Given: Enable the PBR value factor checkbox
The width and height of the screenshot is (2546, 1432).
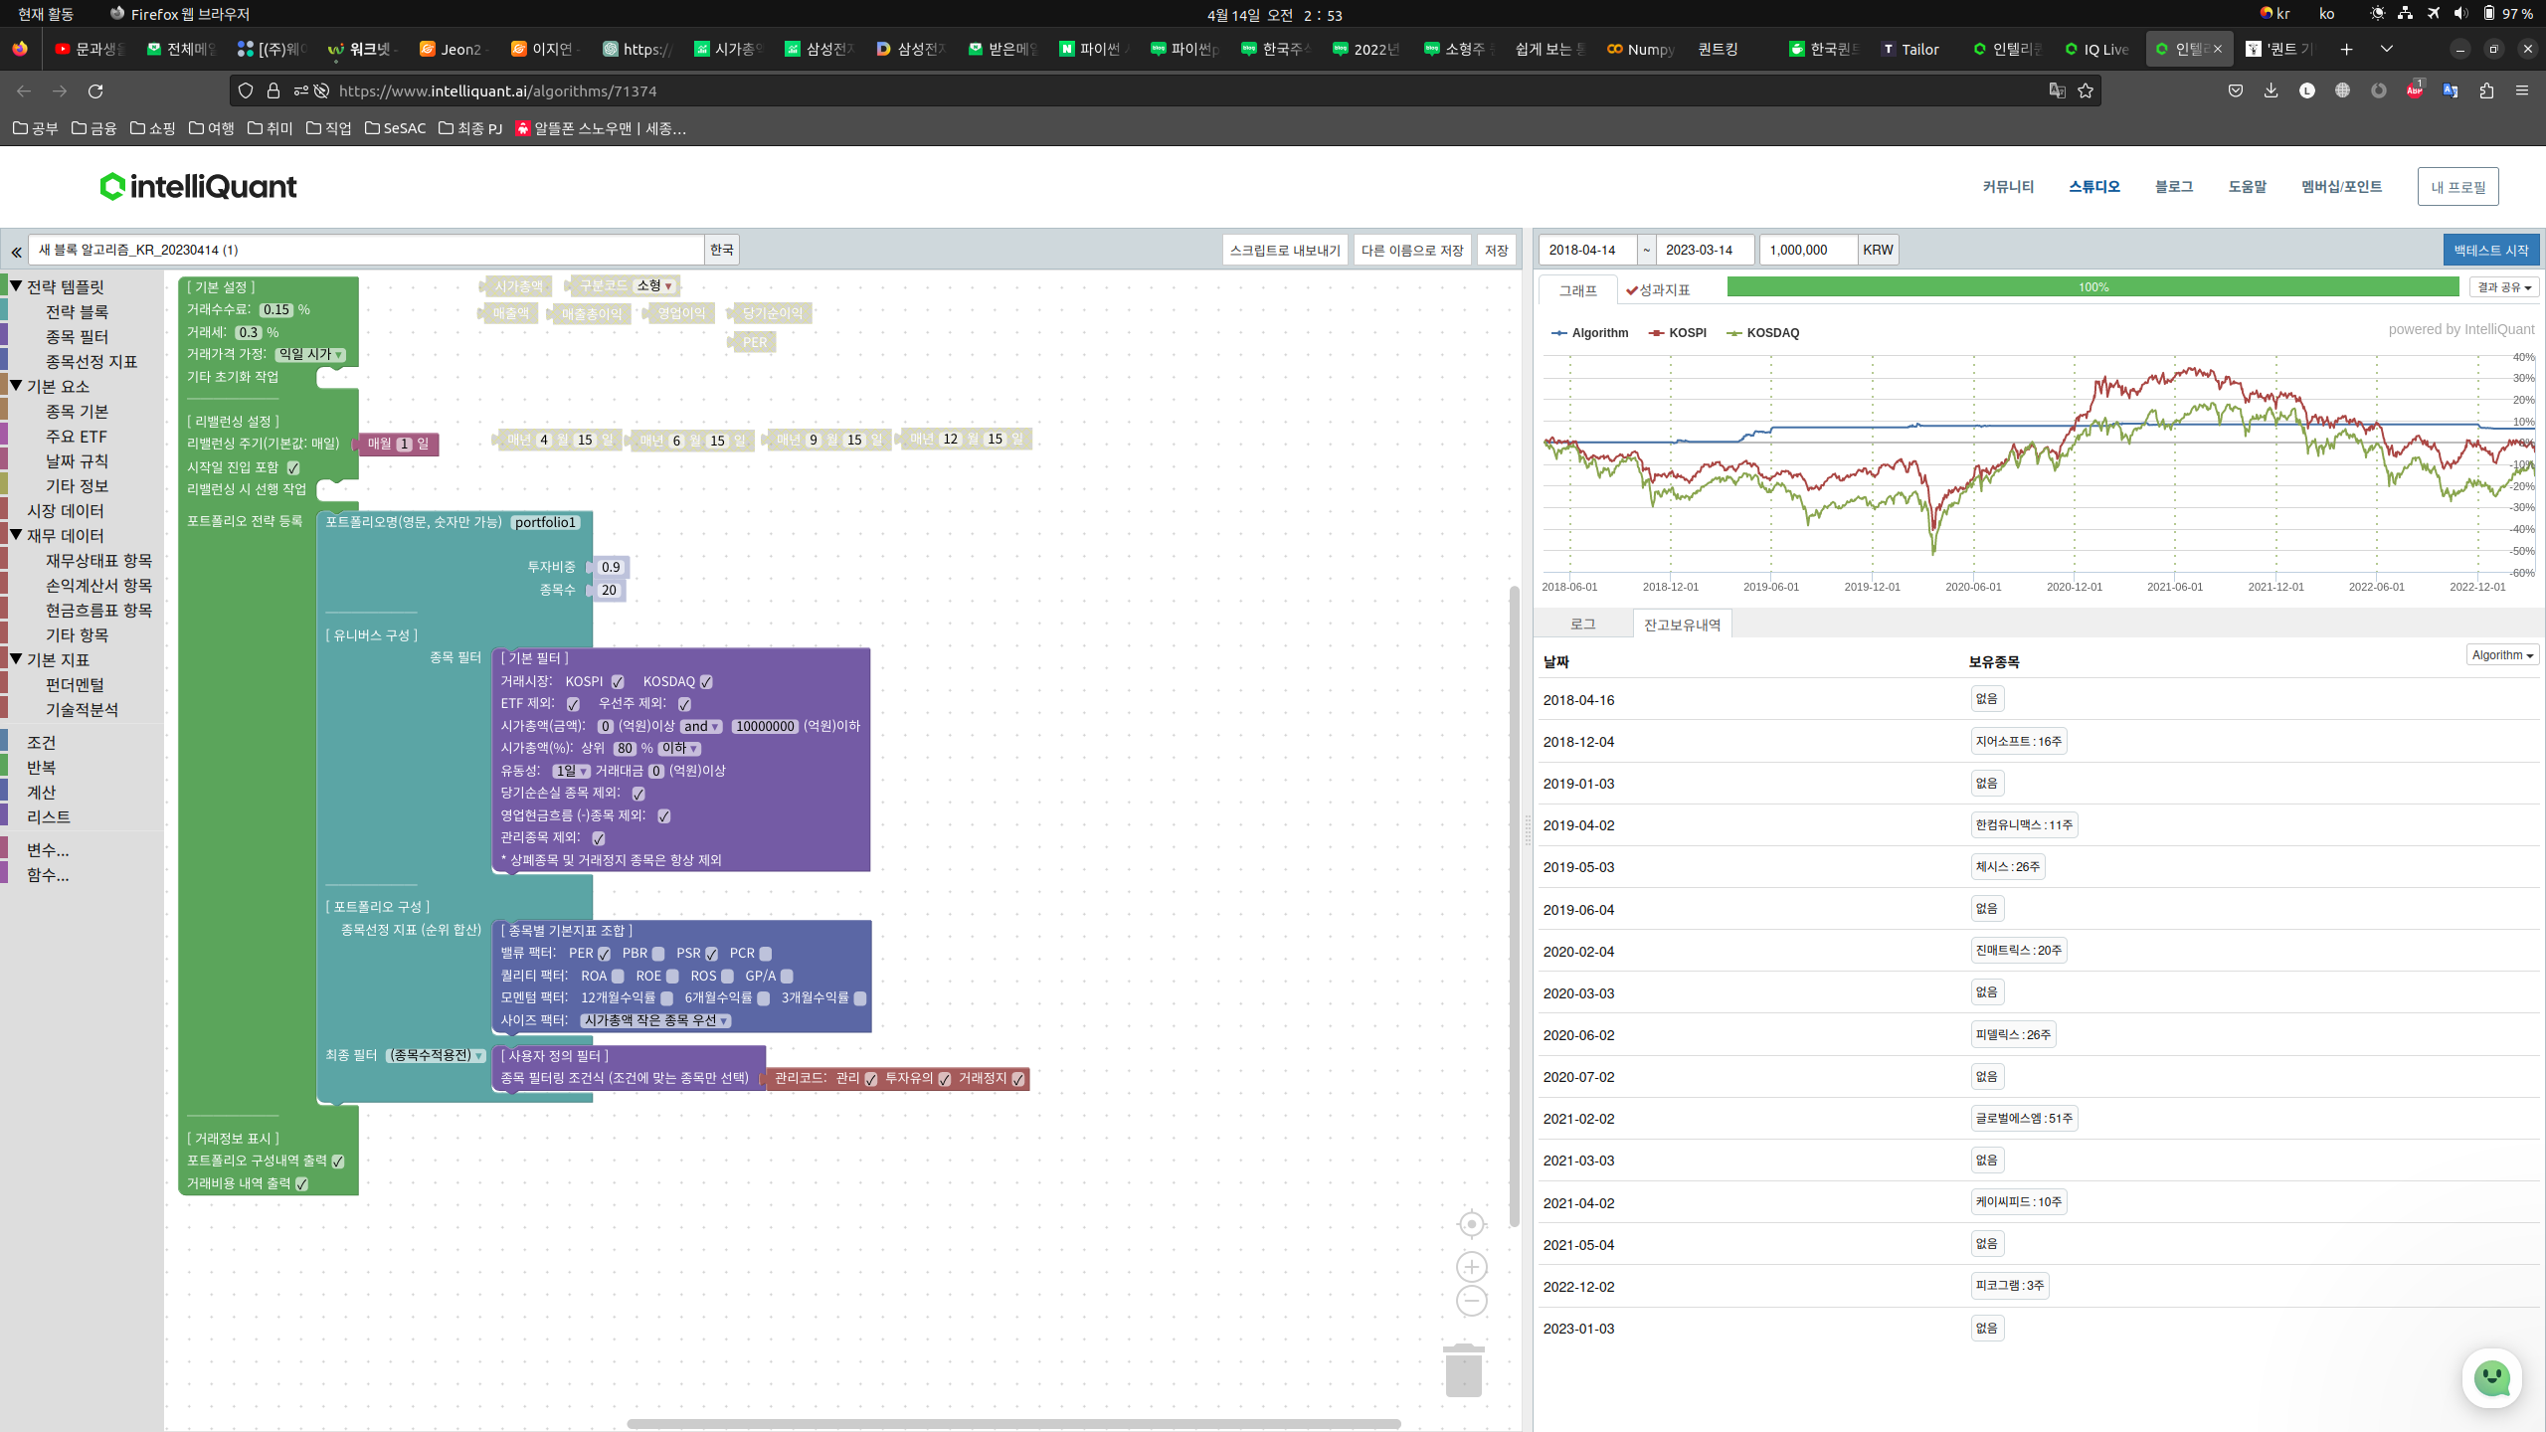Looking at the screenshot, I should [657, 954].
